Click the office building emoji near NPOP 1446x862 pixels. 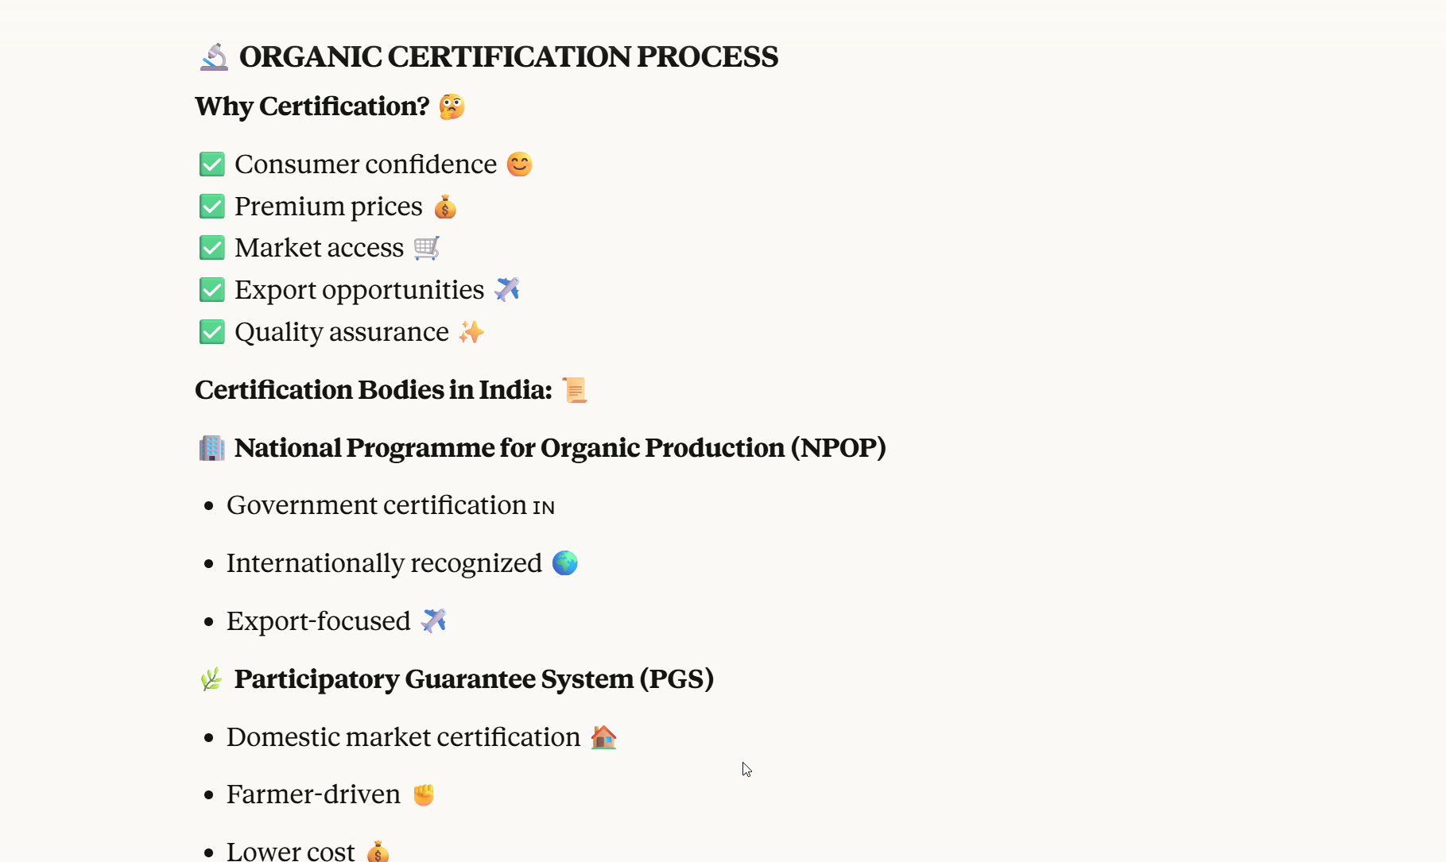pos(211,448)
